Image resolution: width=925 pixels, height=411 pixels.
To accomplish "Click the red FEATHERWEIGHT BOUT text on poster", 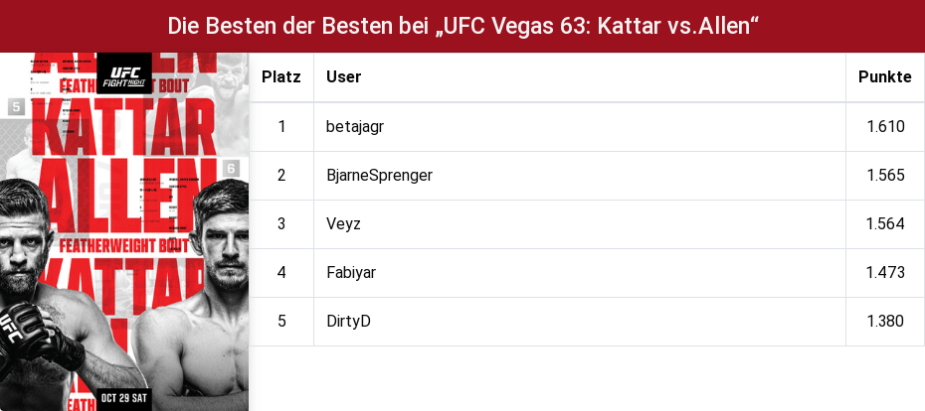I will point(124,245).
